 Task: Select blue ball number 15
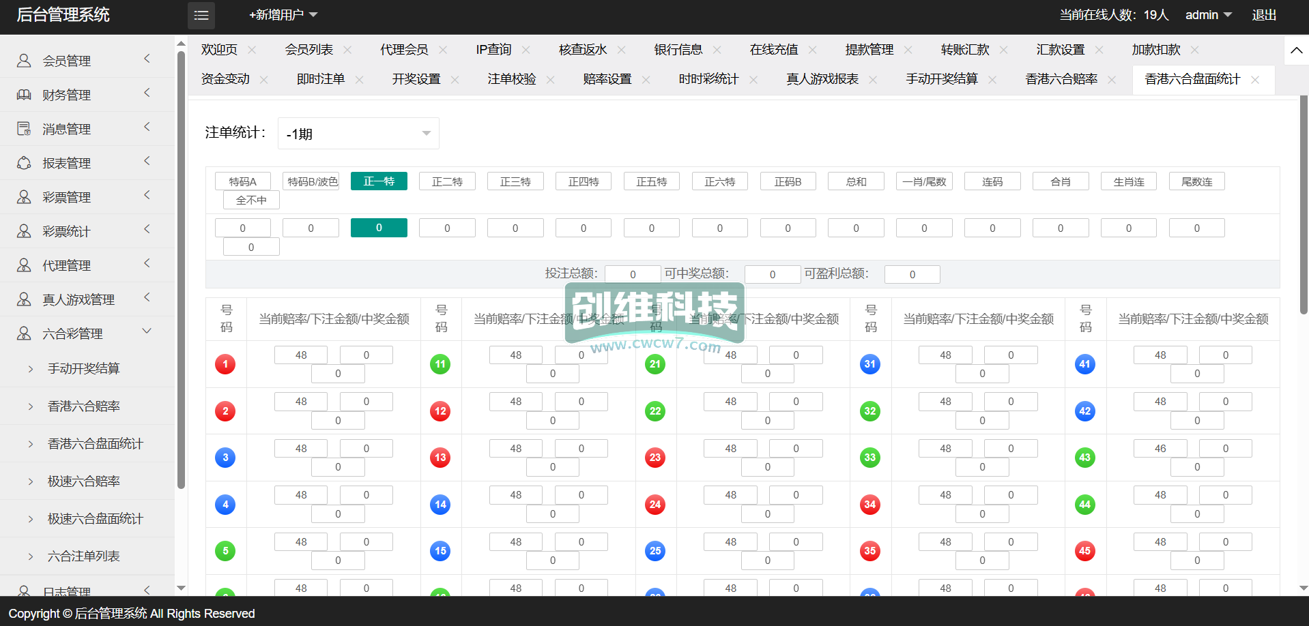440,551
